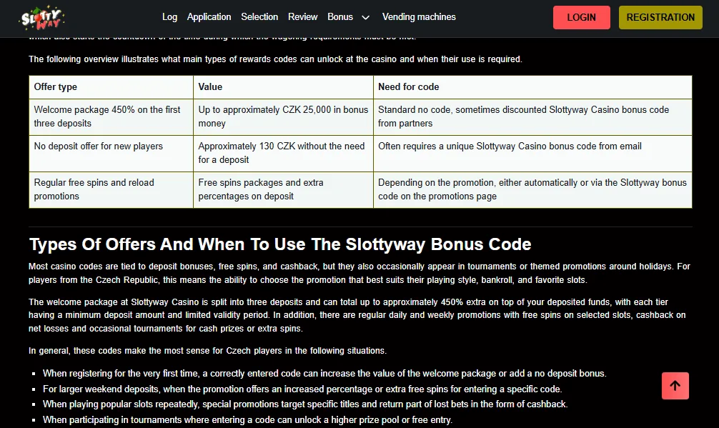
Task: Click the 'For larger weekend deposits' bullet
Action: click(302, 389)
